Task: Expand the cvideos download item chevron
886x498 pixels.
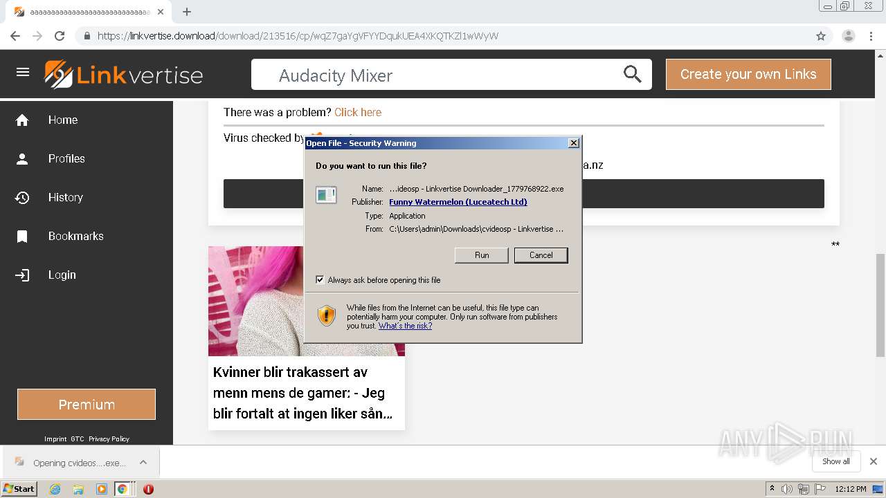Action: click(x=143, y=462)
